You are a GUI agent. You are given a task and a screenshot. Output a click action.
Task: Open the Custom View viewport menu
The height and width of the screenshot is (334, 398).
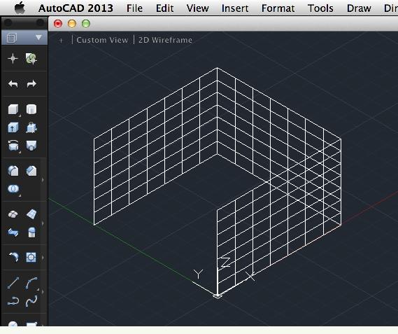click(x=102, y=40)
